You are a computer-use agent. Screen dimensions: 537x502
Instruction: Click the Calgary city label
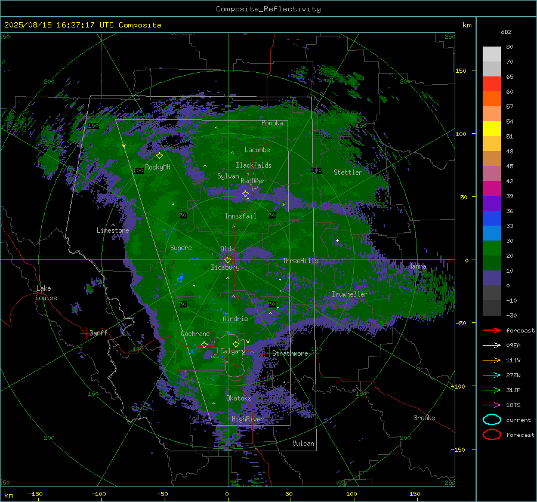(233, 351)
